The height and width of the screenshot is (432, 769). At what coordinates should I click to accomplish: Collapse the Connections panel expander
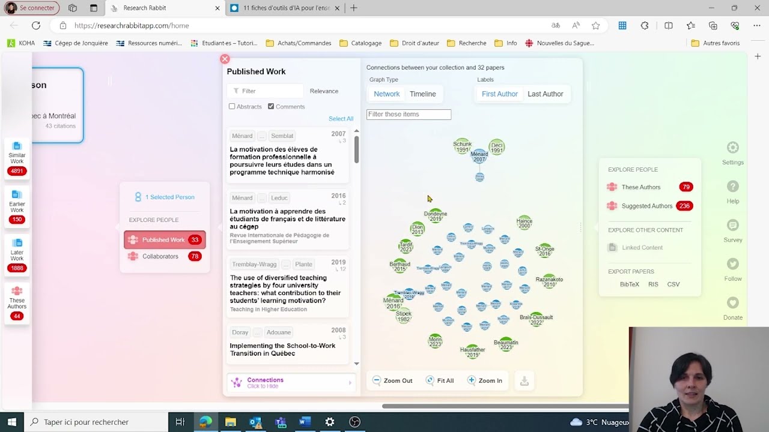coord(291,382)
